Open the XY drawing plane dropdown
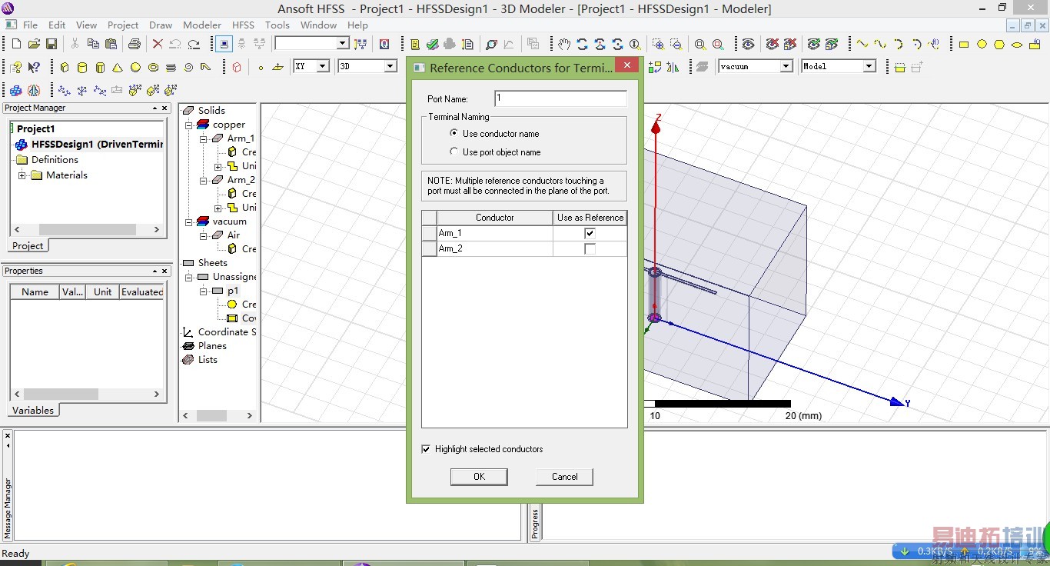Viewport: 1050px width, 566px height. point(323,67)
